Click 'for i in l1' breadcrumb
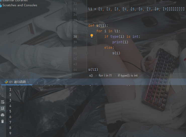Viewport: 186px width, 137px height. coord(105,75)
